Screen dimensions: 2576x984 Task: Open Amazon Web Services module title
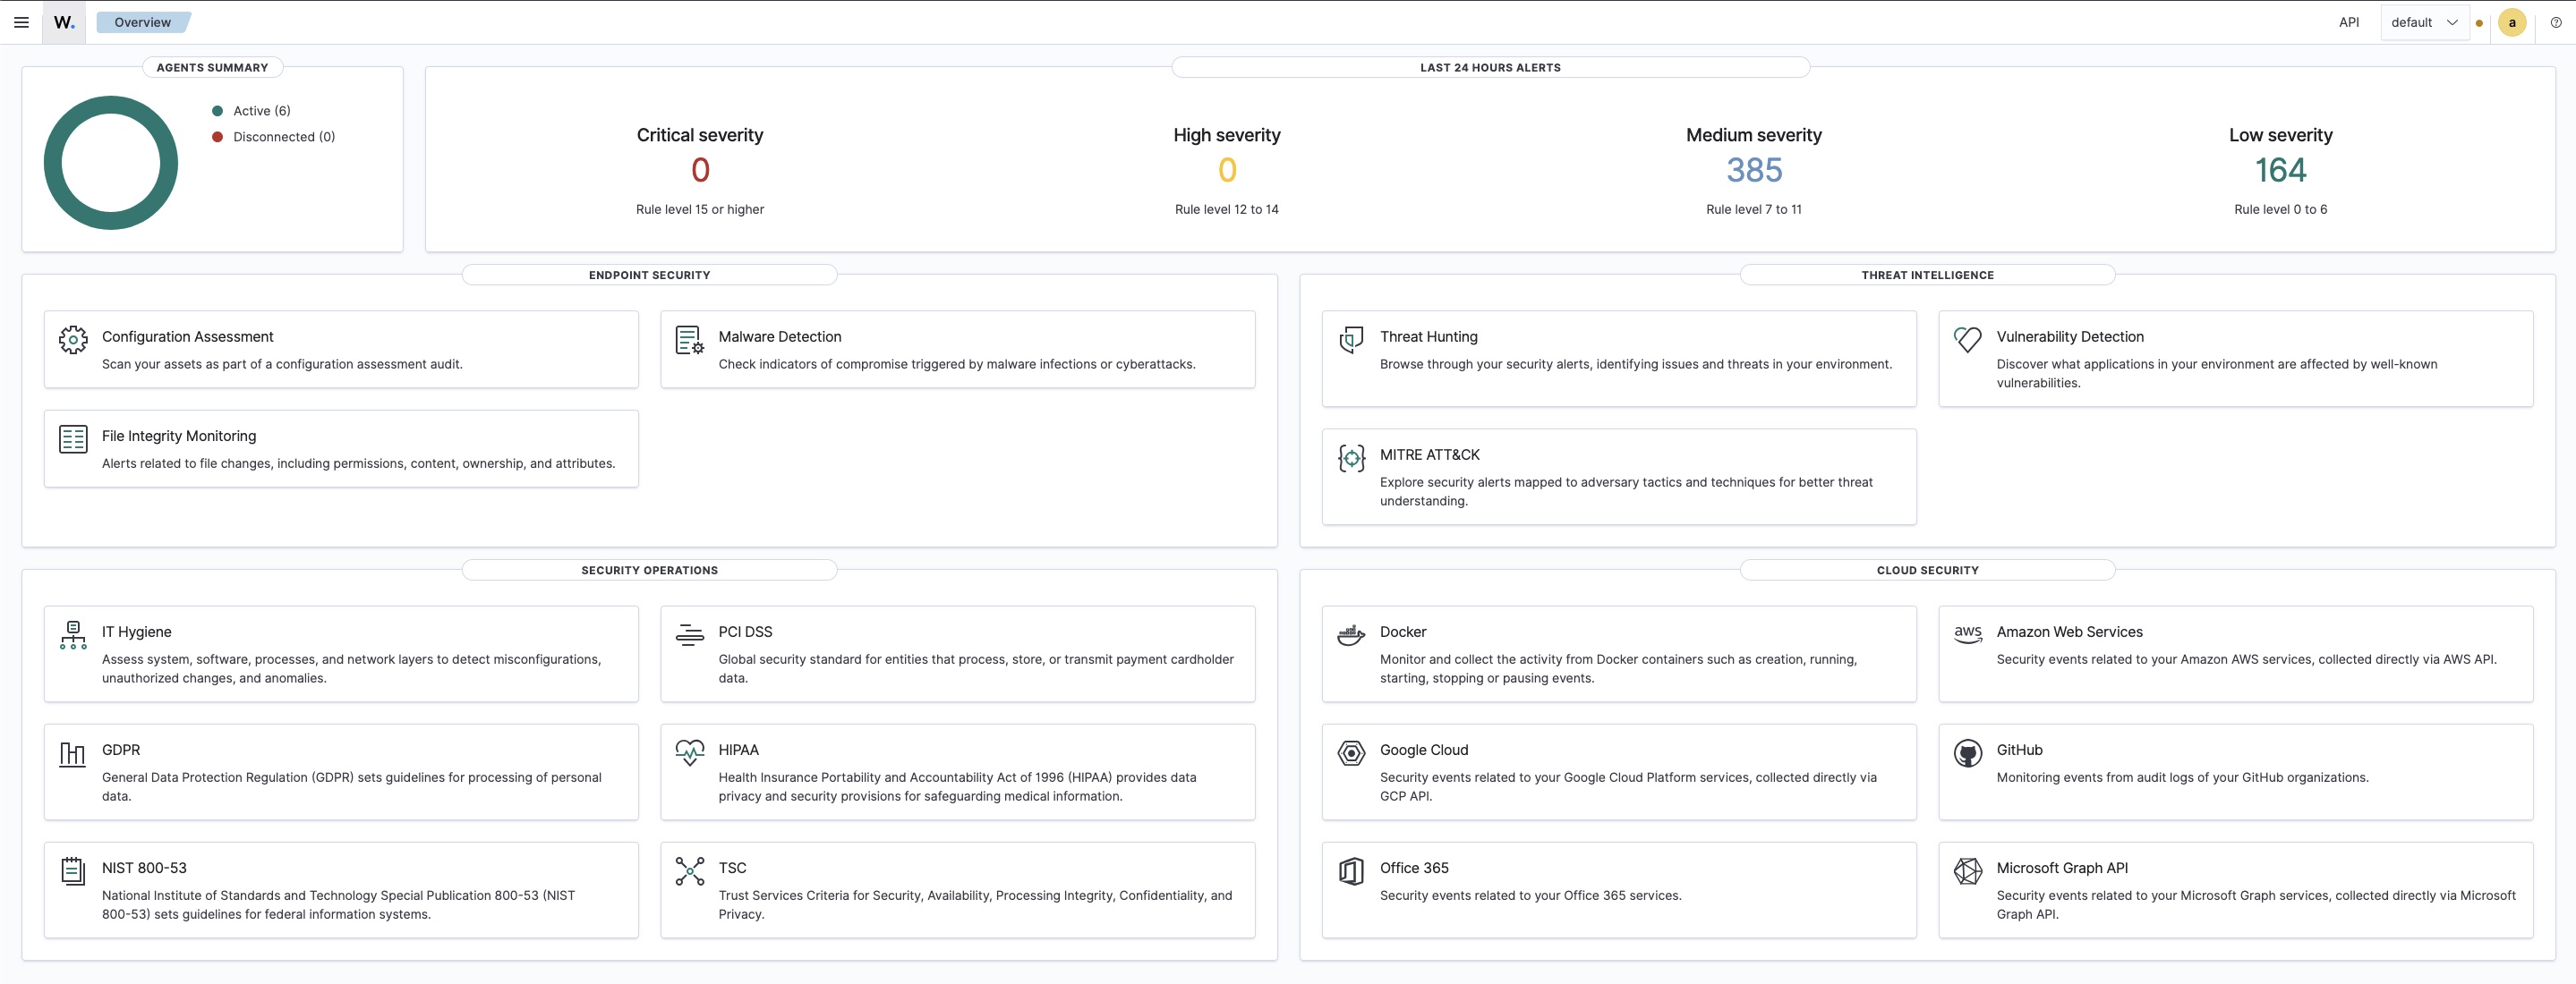pos(2069,632)
